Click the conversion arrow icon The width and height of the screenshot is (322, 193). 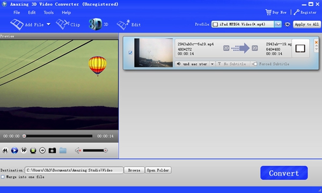[240, 48]
